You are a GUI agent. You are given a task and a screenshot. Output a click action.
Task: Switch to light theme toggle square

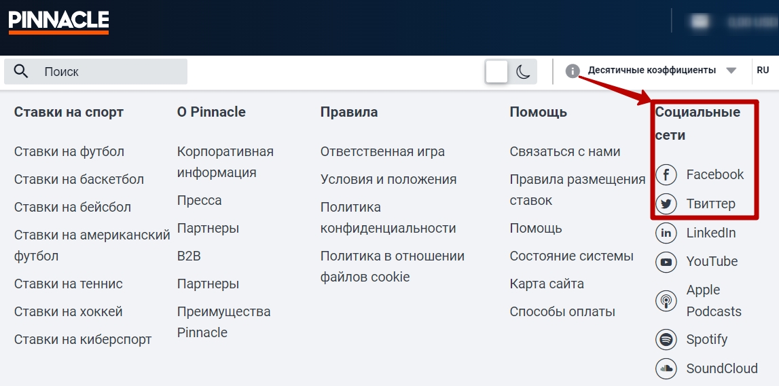(497, 71)
